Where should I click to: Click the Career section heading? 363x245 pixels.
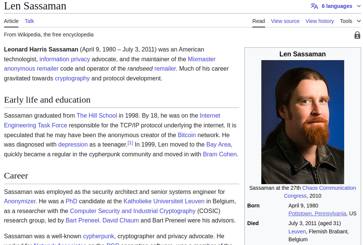(x=16, y=176)
